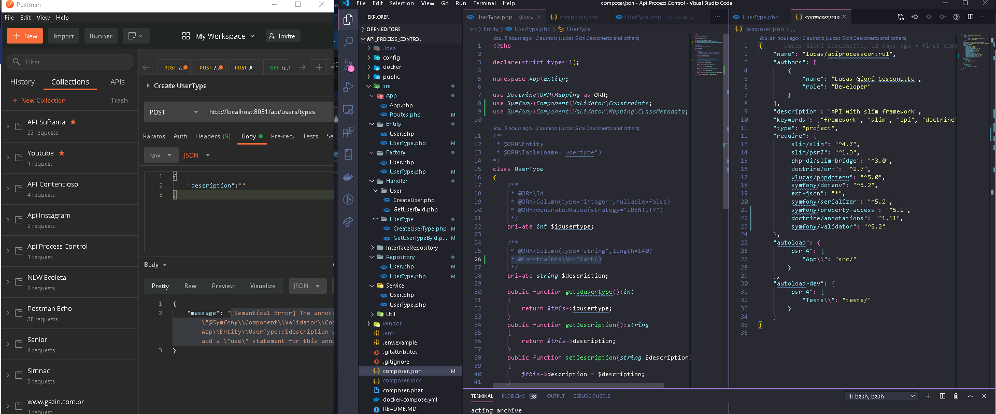
Task: Open docker-compose.yml in Explorer
Action: [410, 399]
